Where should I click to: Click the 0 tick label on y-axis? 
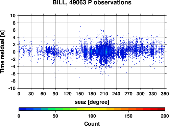click(x=14, y=52)
